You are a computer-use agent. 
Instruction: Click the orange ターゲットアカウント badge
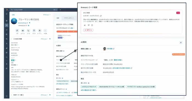coord(178,54)
